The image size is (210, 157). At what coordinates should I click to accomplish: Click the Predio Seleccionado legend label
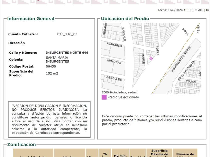tap(123, 97)
